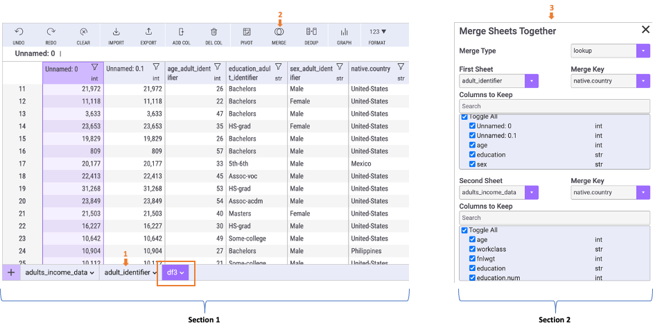Click the Redo toolbar icon
The image size is (653, 330).
[x=51, y=32]
